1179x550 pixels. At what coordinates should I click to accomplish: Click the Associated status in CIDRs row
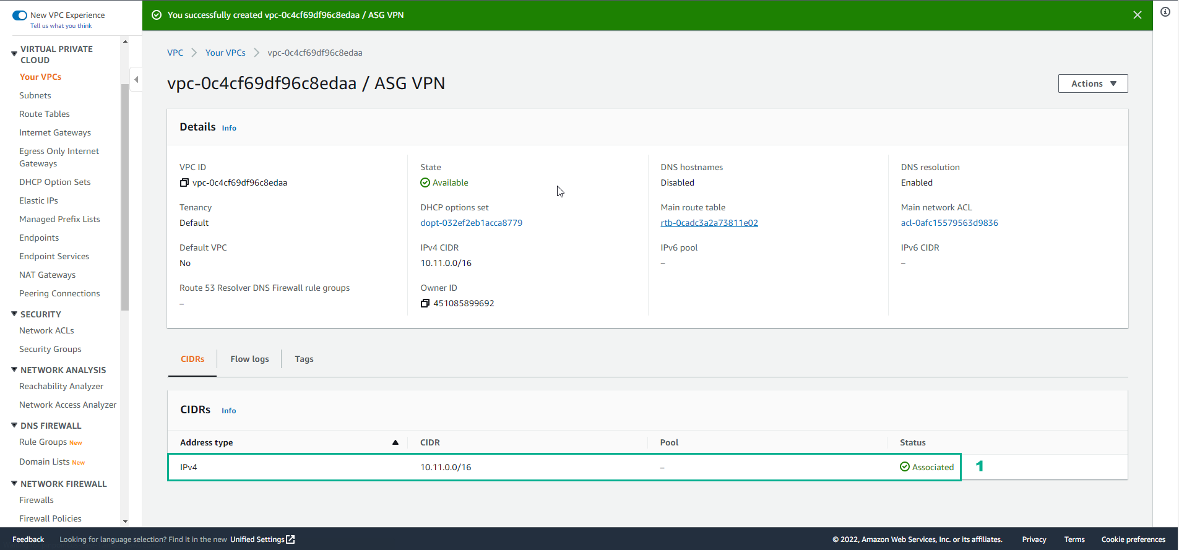coord(927,467)
